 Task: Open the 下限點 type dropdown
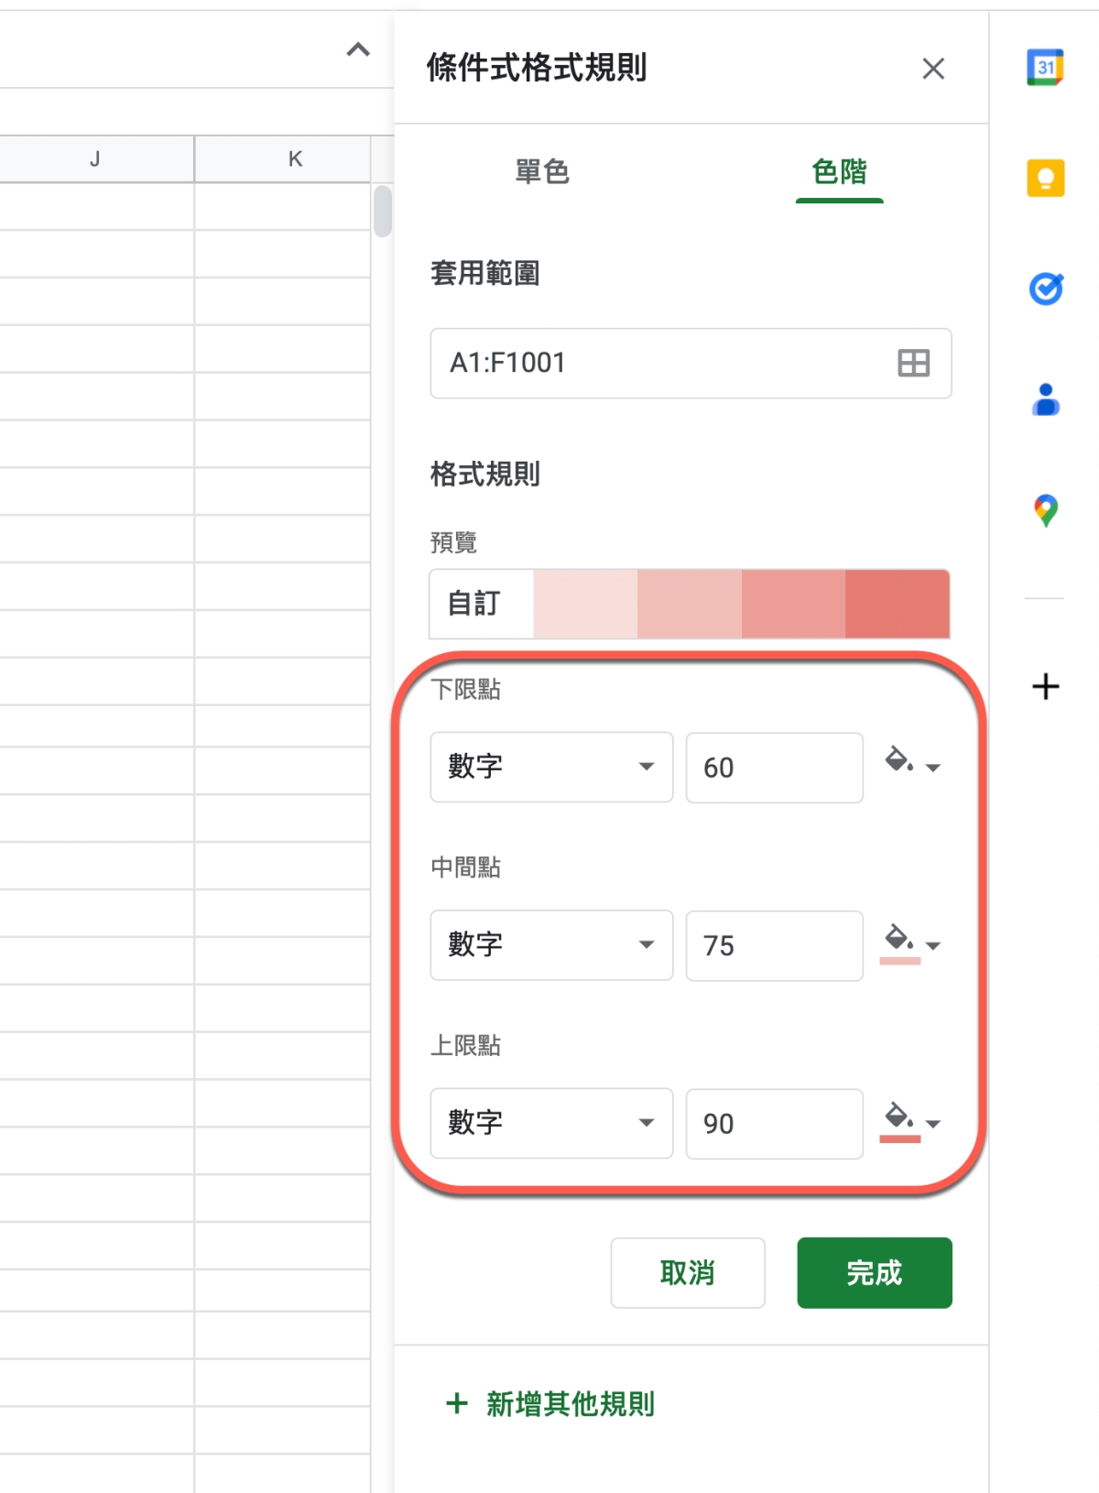(x=551, y=767)
